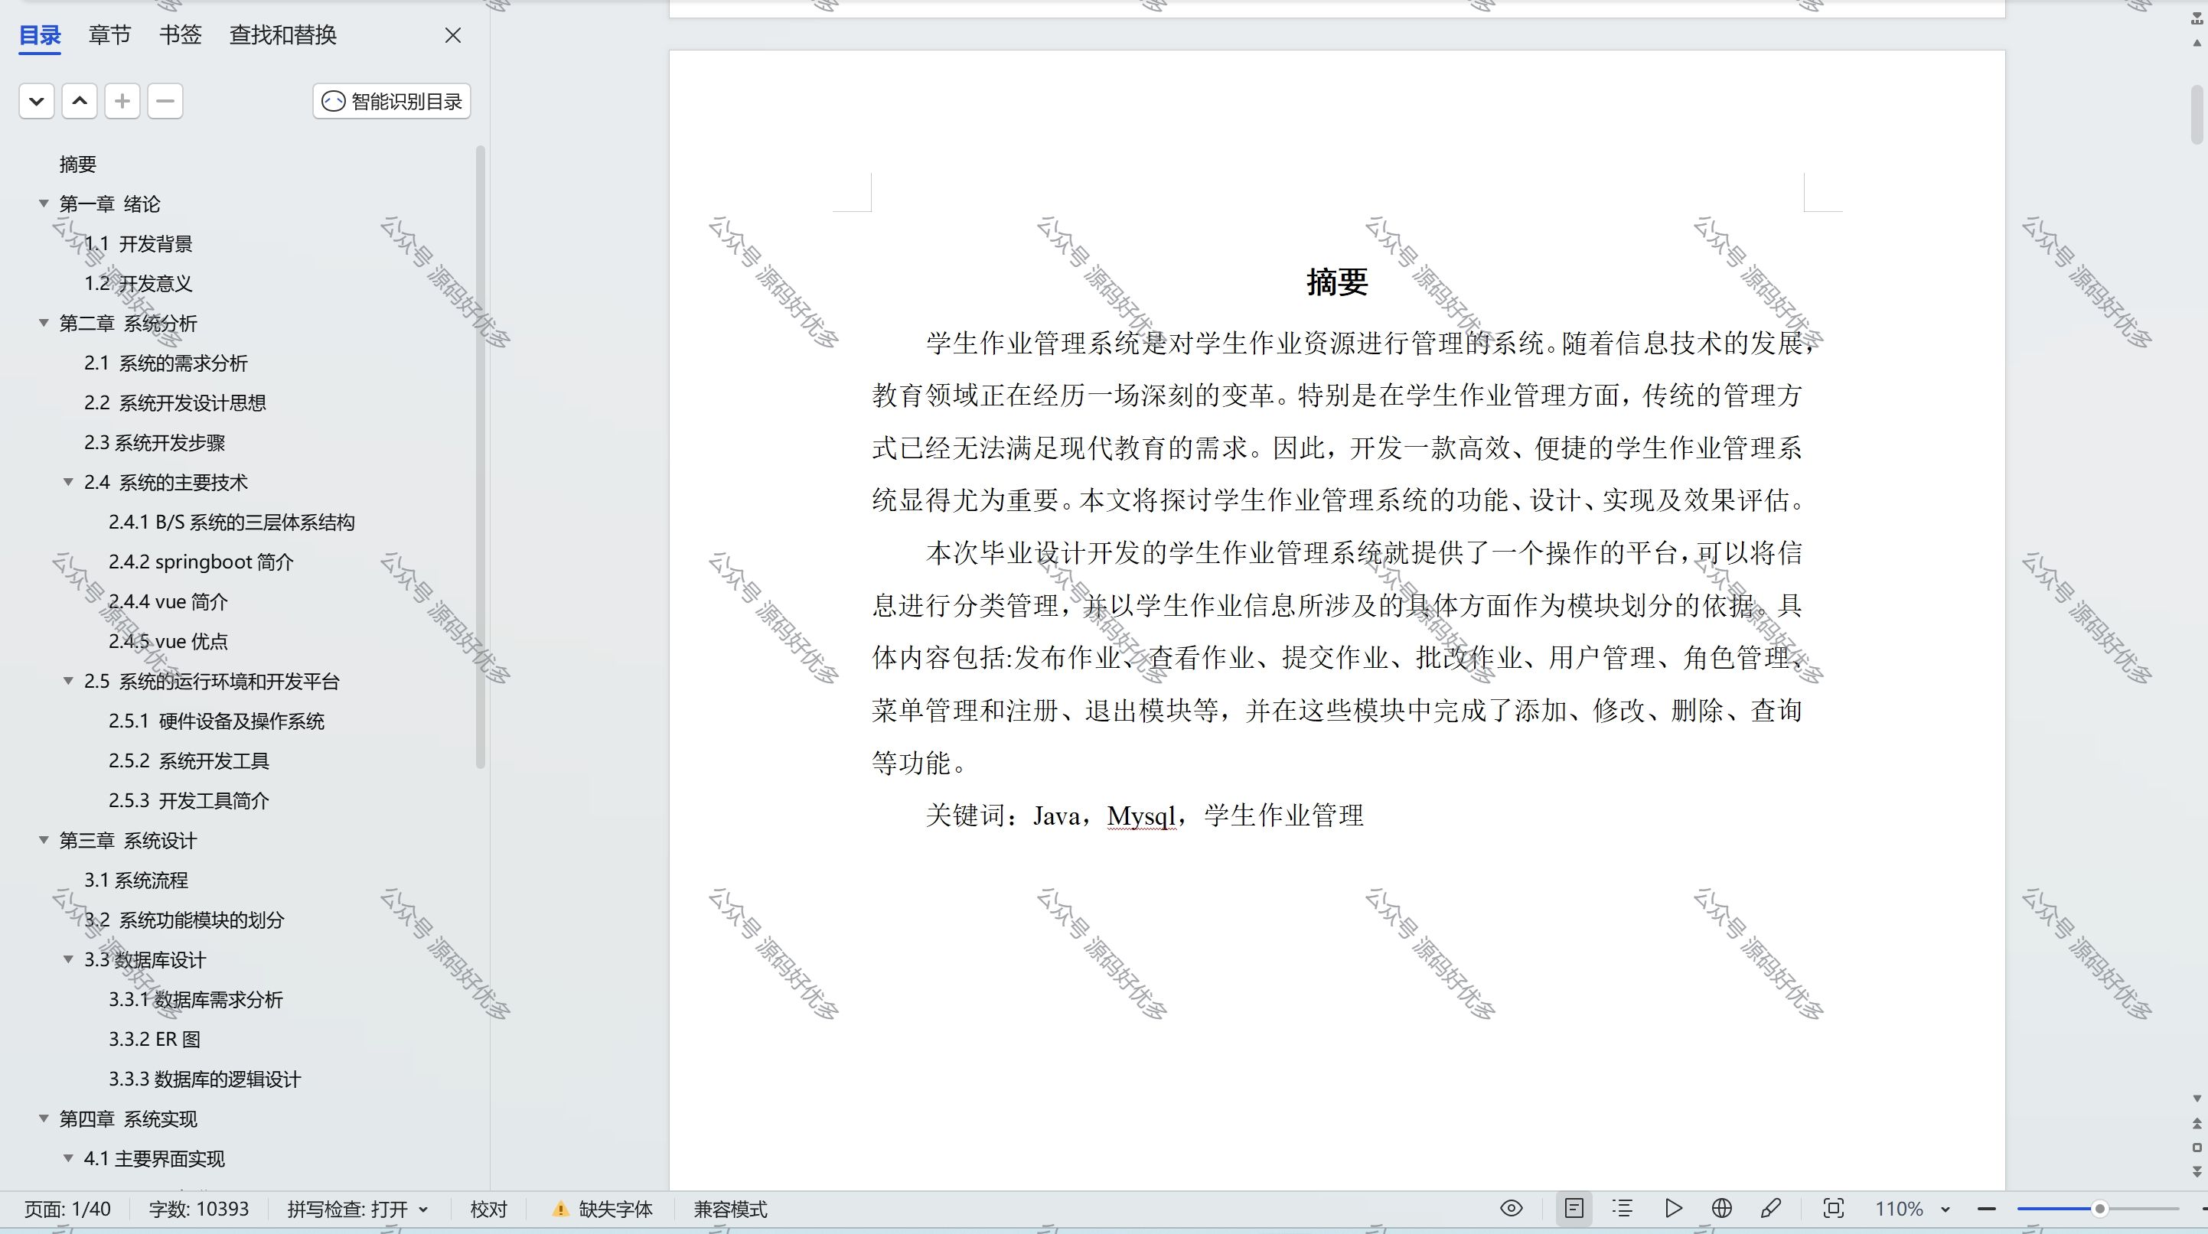
Task: Click the 字数: 10393 word count
Action: (x=199, y=1210)
